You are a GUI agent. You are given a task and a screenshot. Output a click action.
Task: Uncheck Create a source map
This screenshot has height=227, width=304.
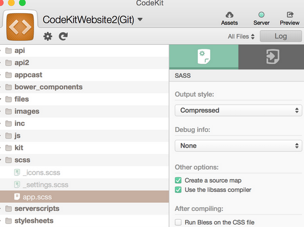tap(178, 180)
